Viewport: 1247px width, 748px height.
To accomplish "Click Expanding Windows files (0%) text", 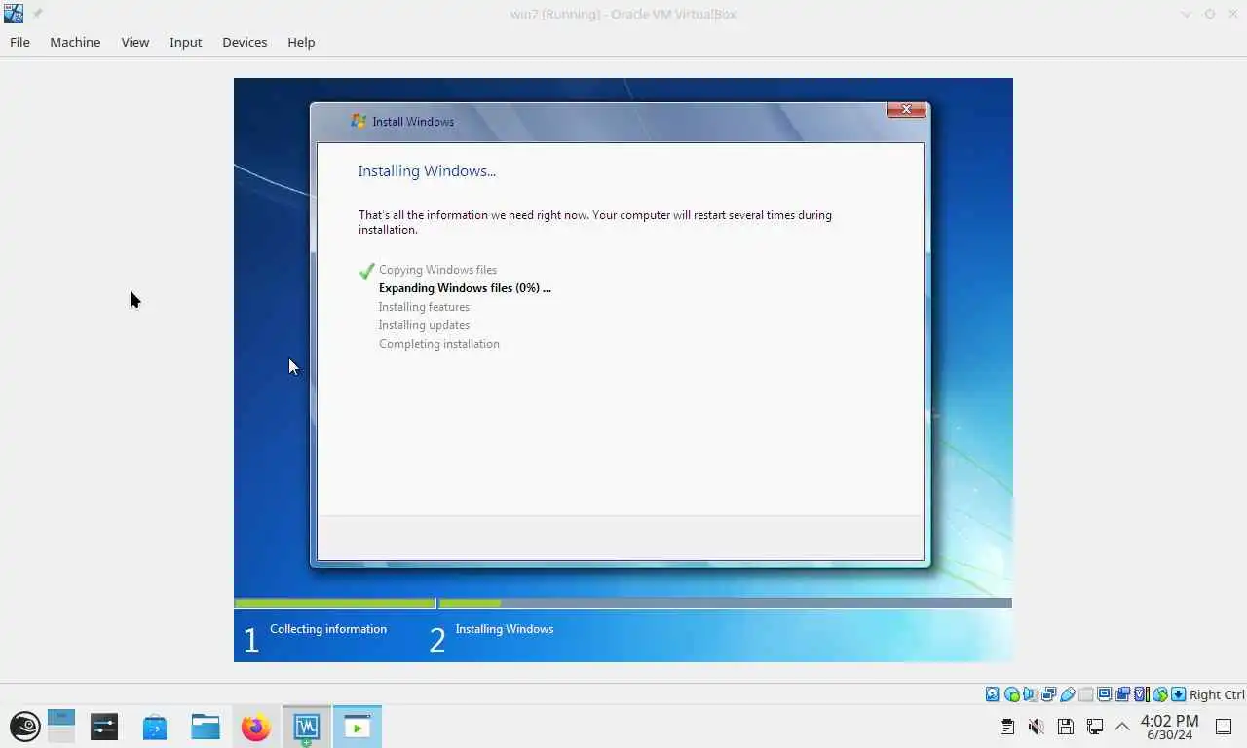I will point(465,288).
